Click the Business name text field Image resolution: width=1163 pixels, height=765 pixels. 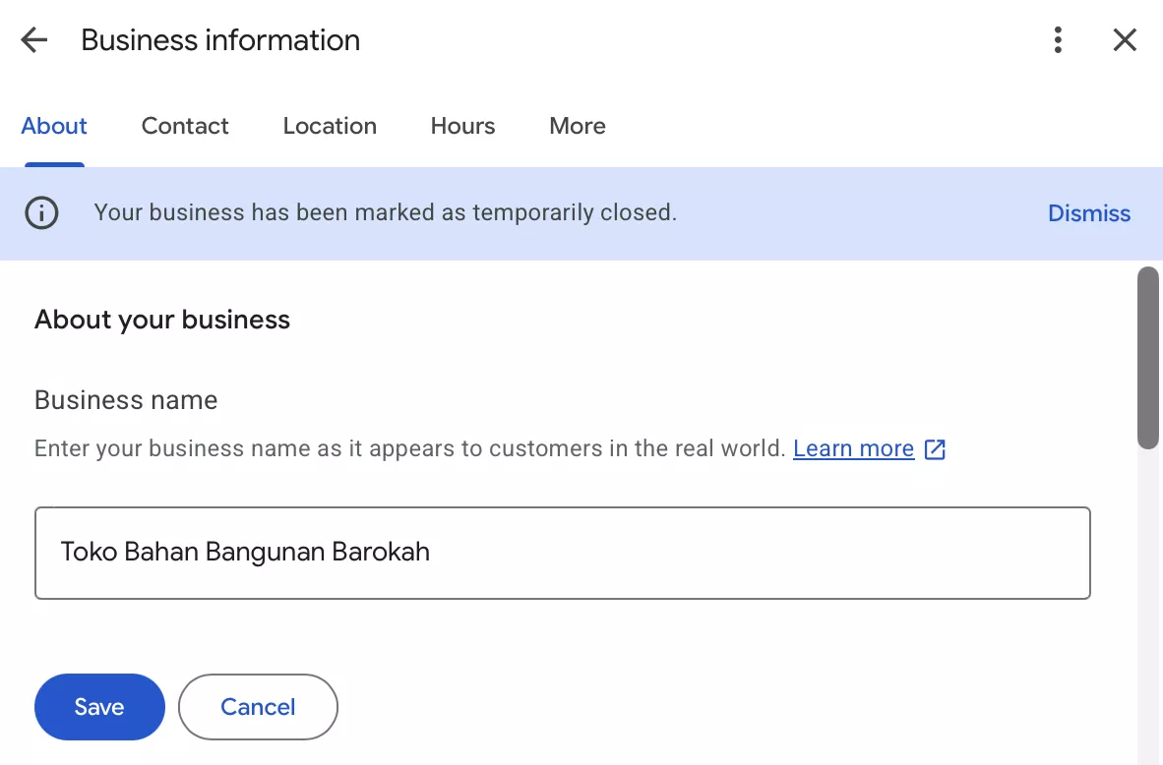562,553
